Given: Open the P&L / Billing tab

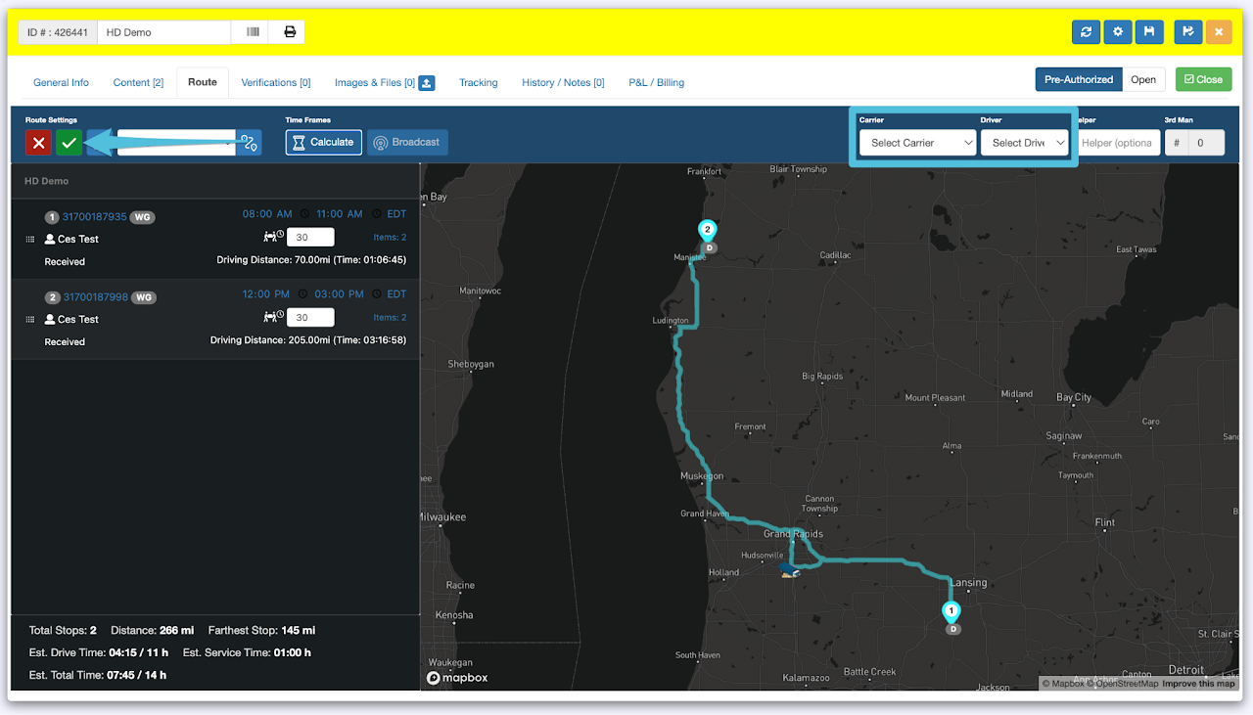Looking at the screenshot, I should [656, 82].
